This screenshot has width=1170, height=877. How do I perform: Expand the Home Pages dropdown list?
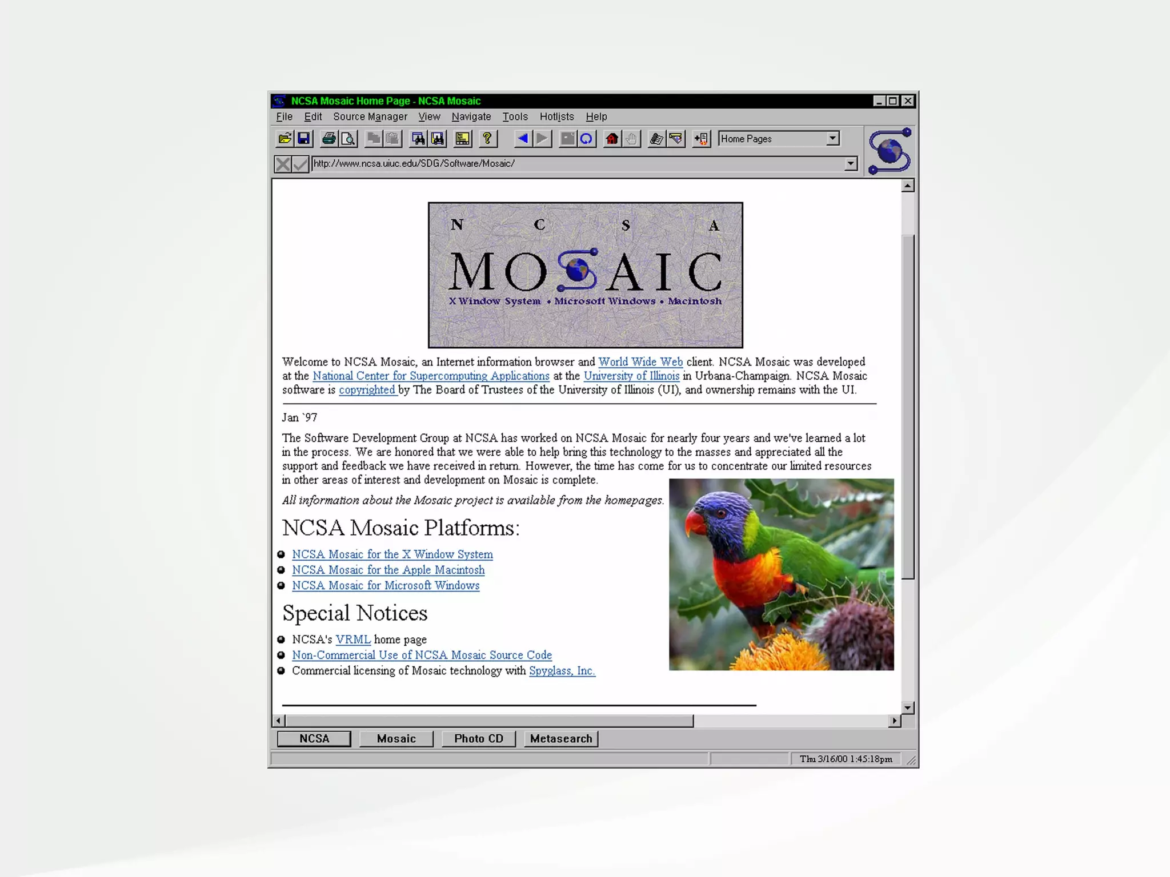833,138
